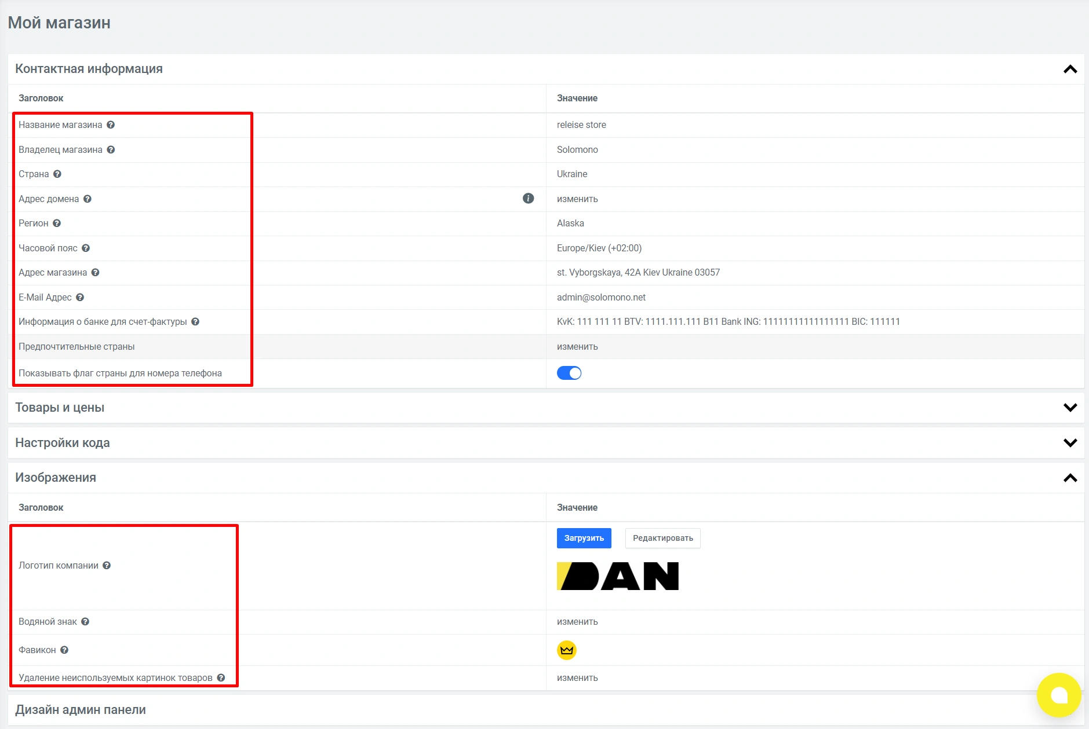Click the Загрузить button for logo
Screen dimensions: 1089x729
[x=584, y=538]
